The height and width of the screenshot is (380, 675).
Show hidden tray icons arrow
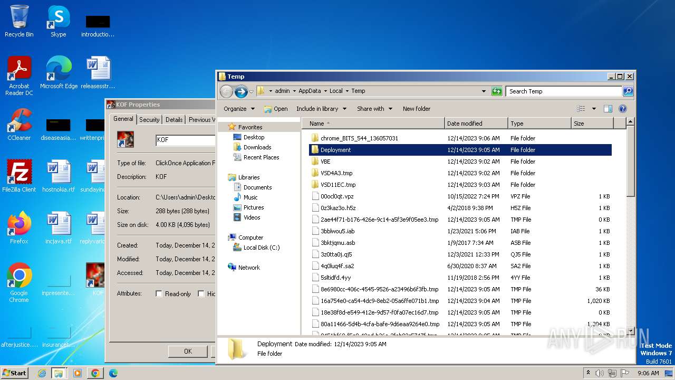[x=588, y=373]
